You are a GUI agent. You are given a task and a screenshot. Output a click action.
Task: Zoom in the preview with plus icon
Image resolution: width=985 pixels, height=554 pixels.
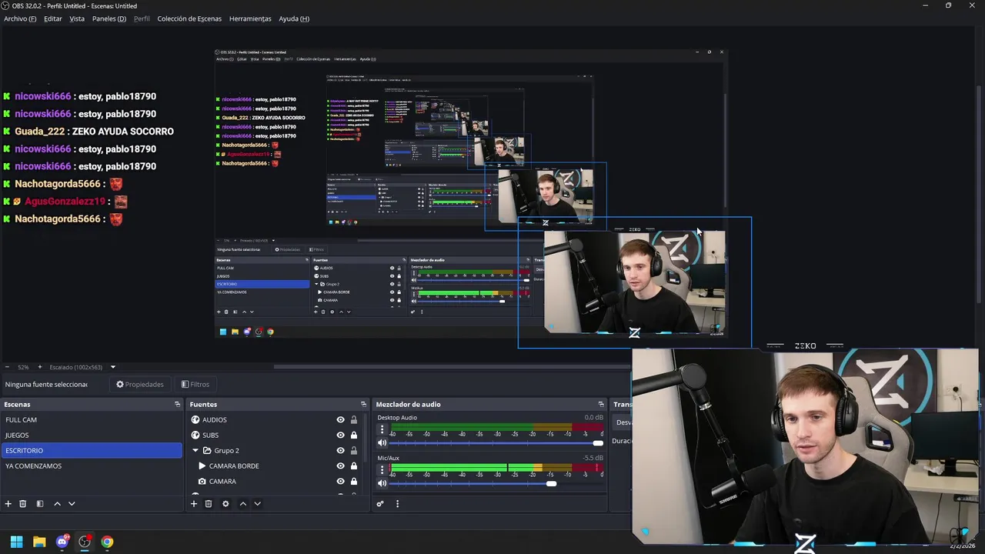click(42, 367)
